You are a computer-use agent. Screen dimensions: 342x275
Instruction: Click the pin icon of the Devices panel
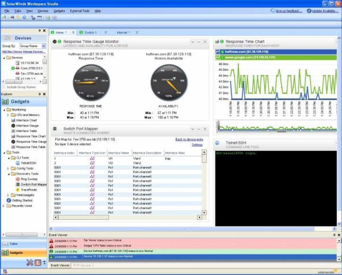pyautogui.click(x=40, y=31)
